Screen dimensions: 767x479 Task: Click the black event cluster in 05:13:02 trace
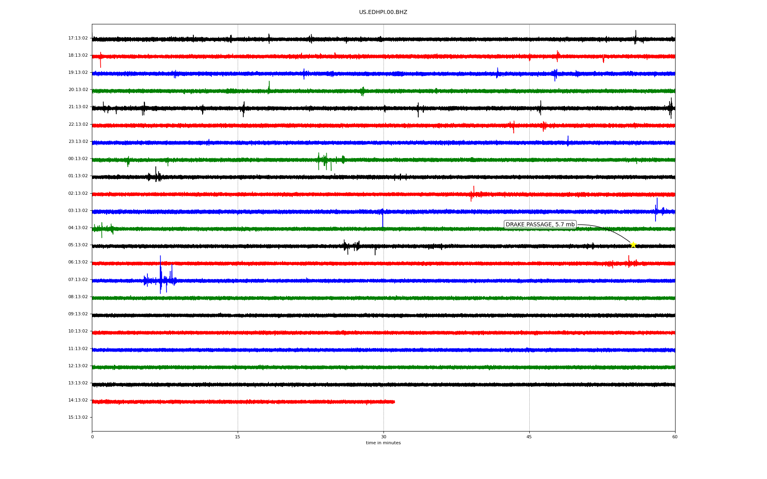(x=352, y=246)
